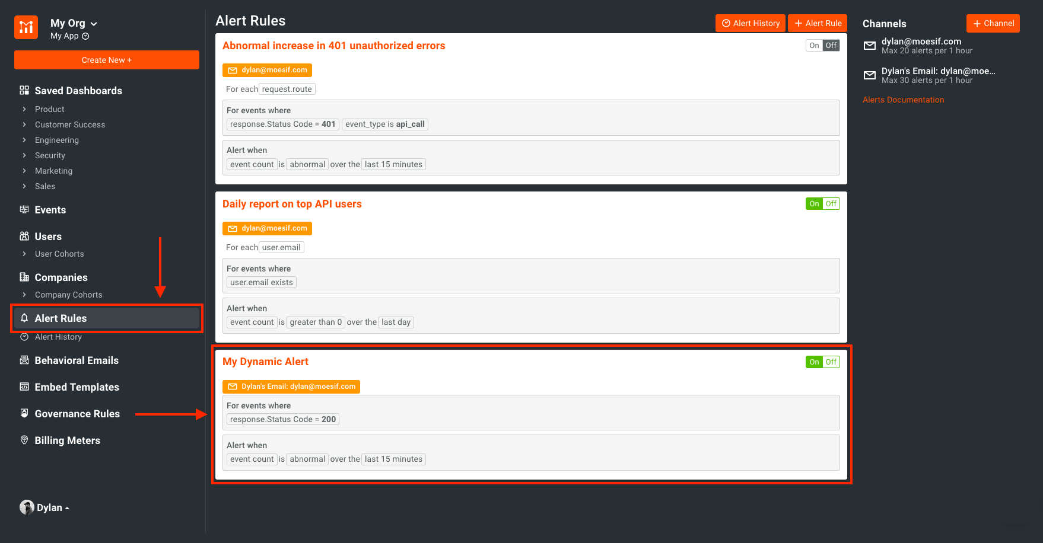
Task: Click the Moesif logo icon
Action: click(x=26, y=27)
